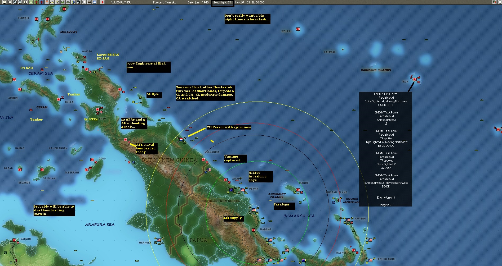The width and height of the screenshot is (502, 266).
Task: Open the globe toolbar icon
Action: 73,2
